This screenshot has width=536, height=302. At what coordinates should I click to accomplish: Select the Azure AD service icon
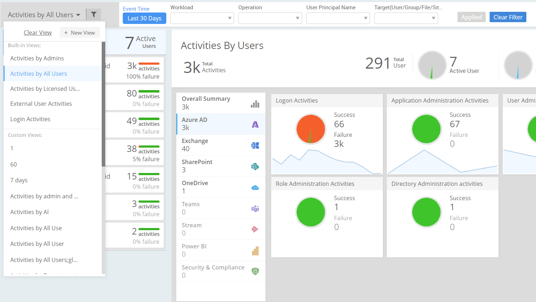[255, 123]
